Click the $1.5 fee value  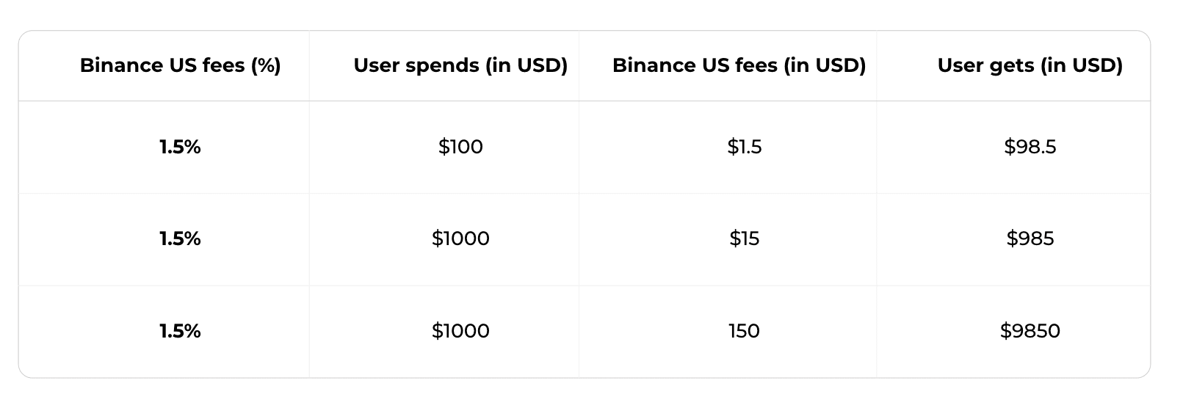click(744, 147)
